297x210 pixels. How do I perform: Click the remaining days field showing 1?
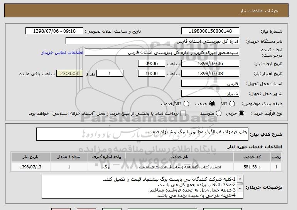coord(110,74)
